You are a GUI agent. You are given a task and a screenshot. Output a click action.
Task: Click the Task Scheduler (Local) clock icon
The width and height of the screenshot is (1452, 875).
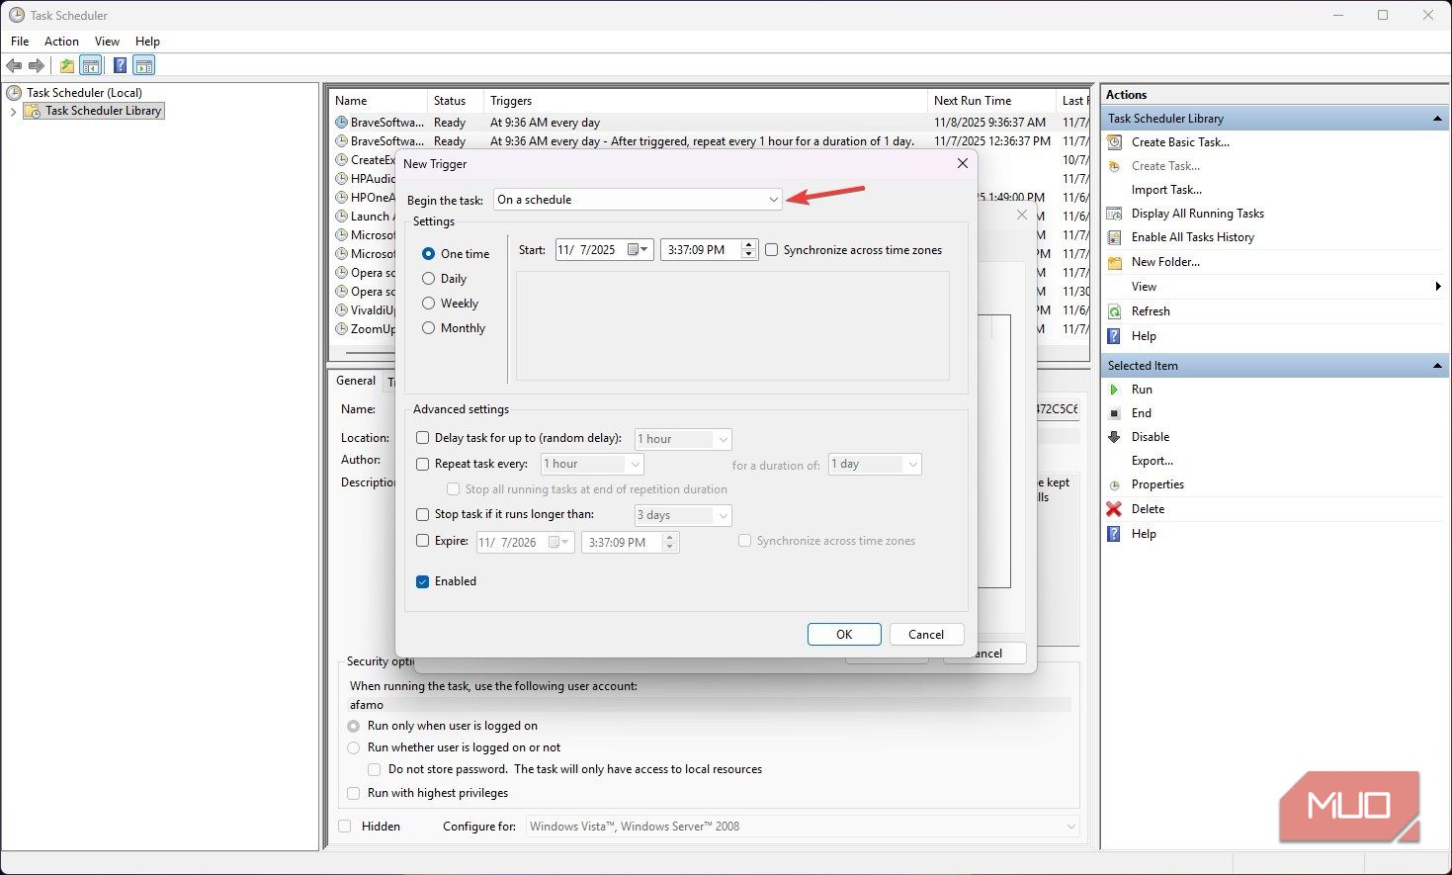pos(14,92)
